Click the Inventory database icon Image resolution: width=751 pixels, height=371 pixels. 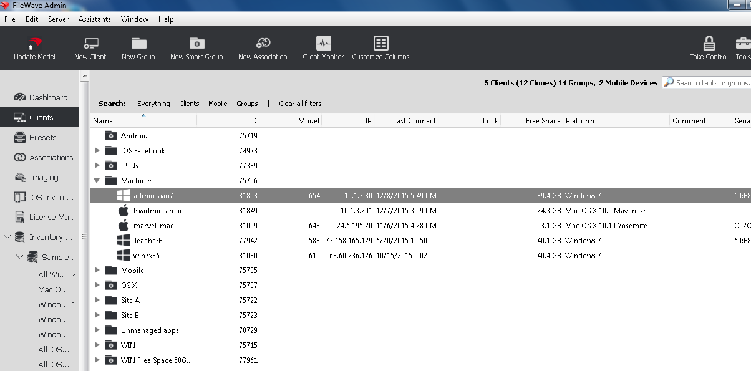tap(19, 237)
